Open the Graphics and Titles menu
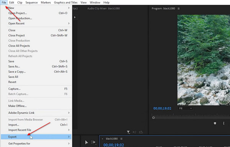Viewport: 230px width, 147px height. pyautogui.click(x=66, y=3)
